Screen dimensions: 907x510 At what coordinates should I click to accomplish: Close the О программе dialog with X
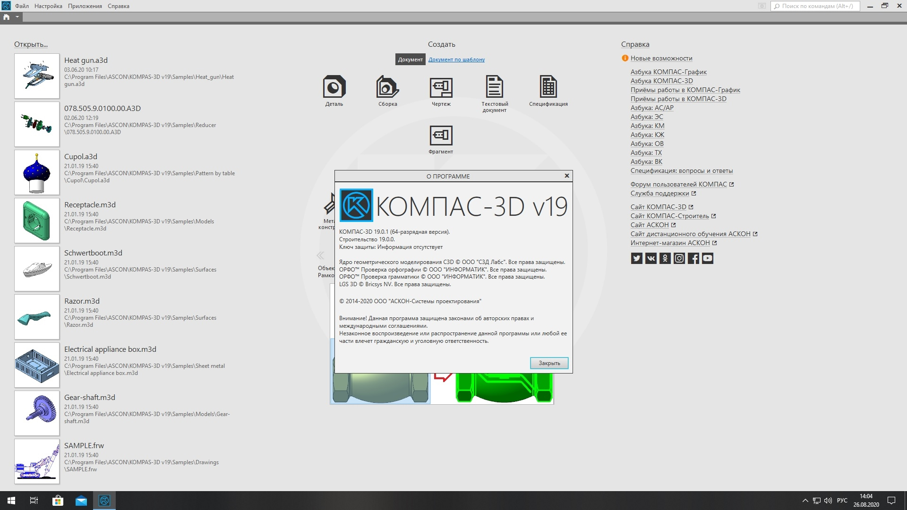(567, 176)
